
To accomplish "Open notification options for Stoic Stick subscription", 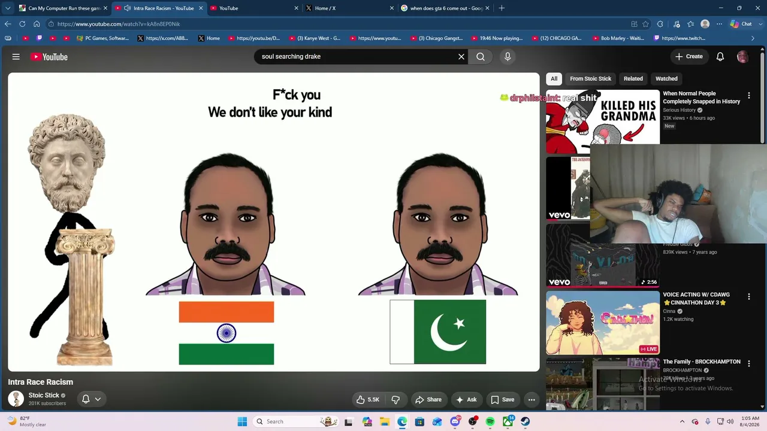I will 91,399.
